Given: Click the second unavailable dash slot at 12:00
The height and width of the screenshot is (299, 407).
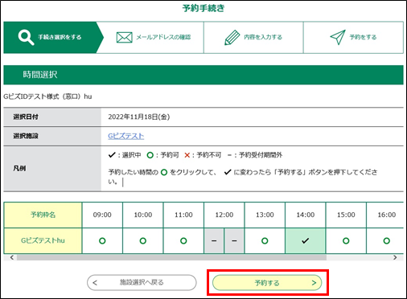Looking at the screenshot, I should [x=234, y=241].
